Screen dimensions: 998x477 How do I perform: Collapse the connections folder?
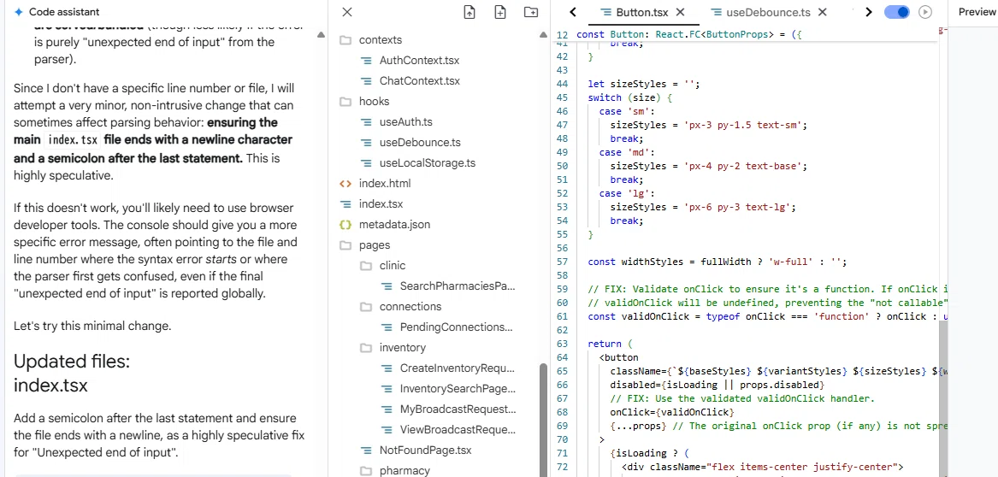pos(410,307)
